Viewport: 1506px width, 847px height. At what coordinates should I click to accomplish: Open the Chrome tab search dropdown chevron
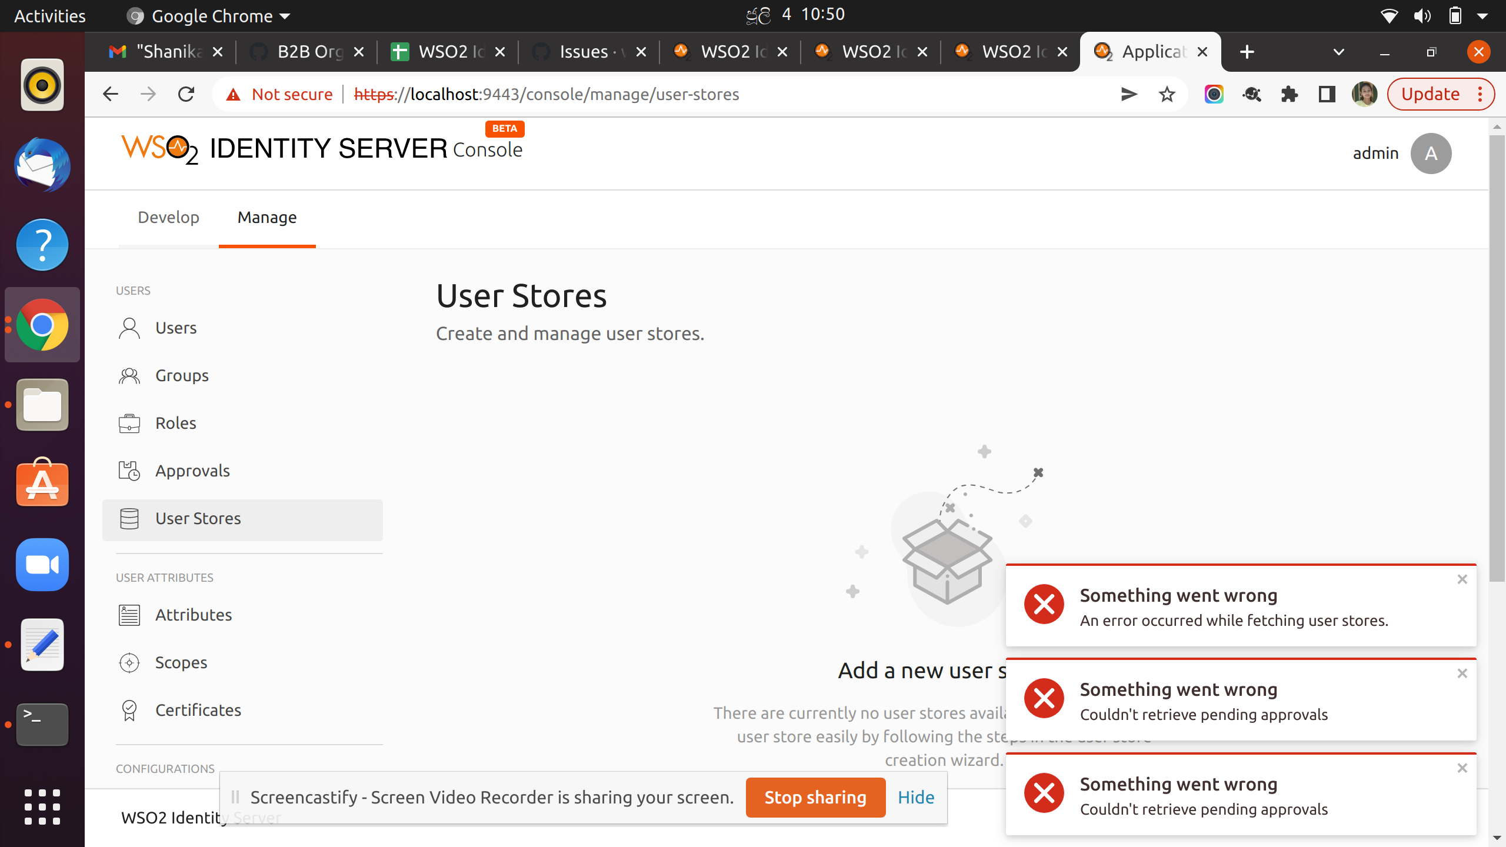point(1338,52)
